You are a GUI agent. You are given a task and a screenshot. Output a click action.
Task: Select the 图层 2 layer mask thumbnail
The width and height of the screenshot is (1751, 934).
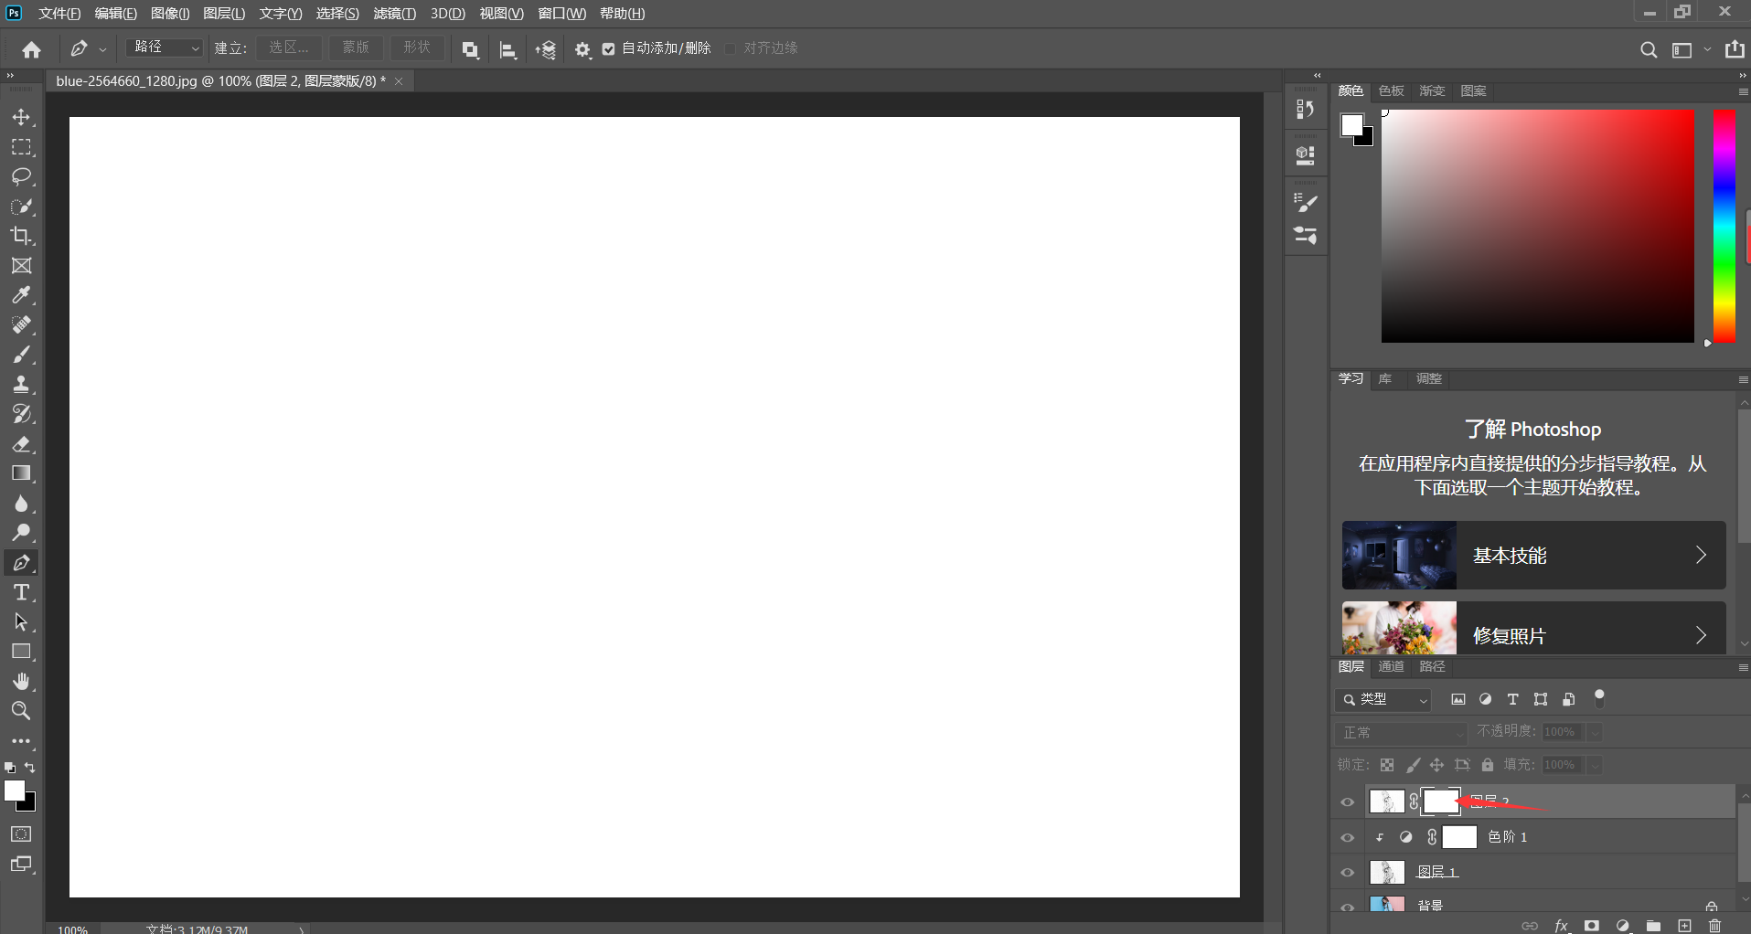tap(1441, 801)
